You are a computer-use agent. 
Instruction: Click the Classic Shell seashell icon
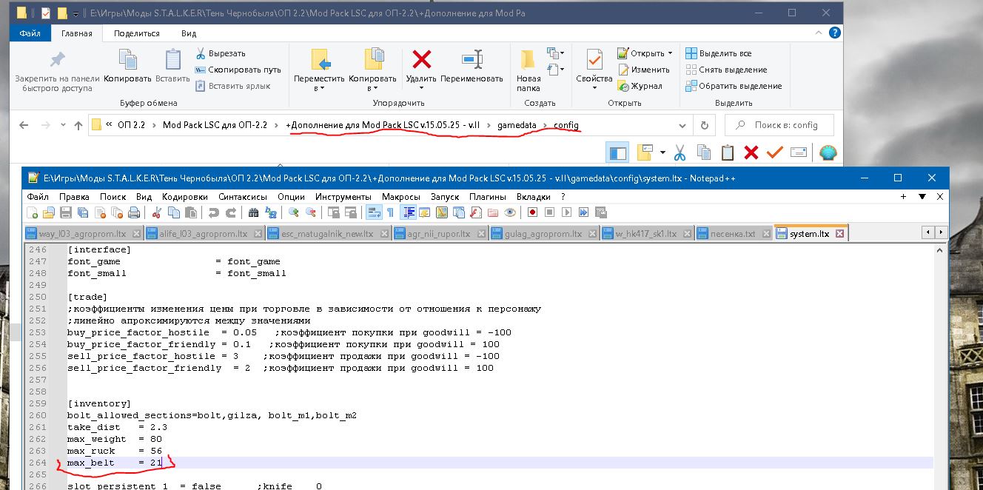(x=828, y=152)
